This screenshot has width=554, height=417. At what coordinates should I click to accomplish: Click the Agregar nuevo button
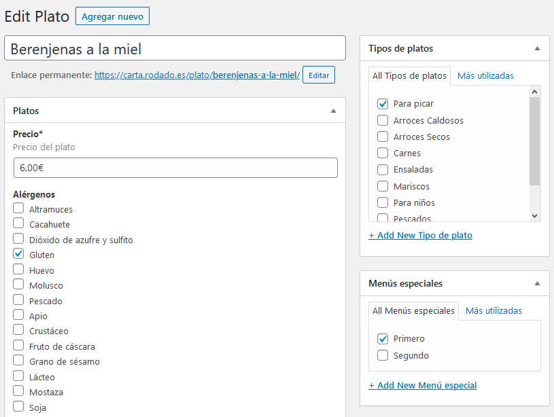point(112,16)
